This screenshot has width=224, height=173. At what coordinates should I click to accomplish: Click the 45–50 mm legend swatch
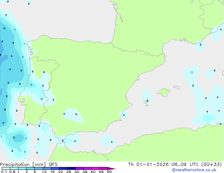[x=104, y=168]
